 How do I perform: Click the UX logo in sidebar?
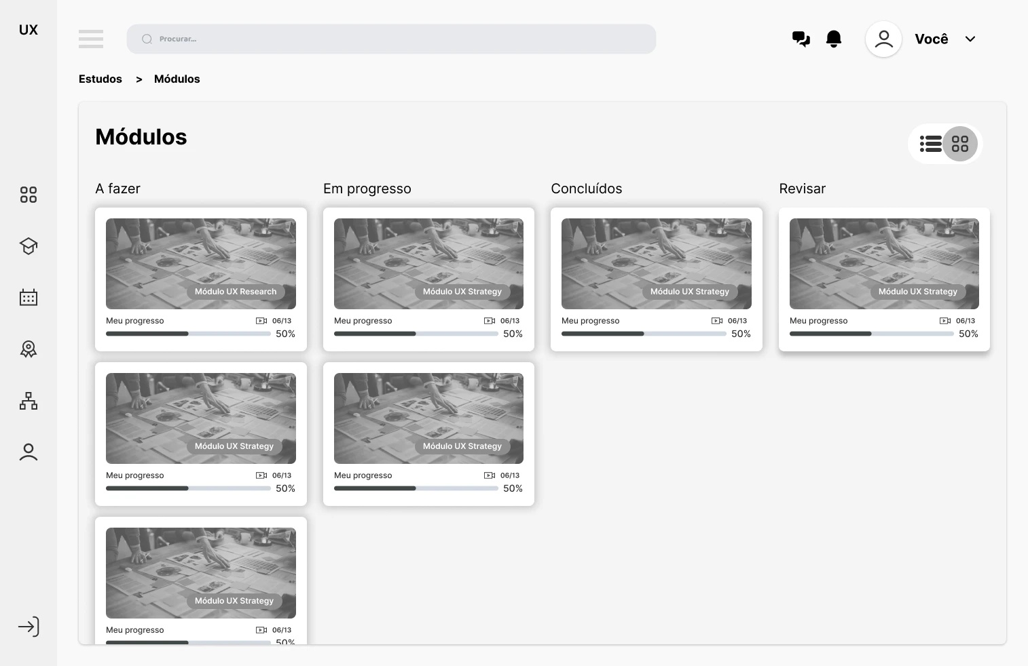[29, 30]
